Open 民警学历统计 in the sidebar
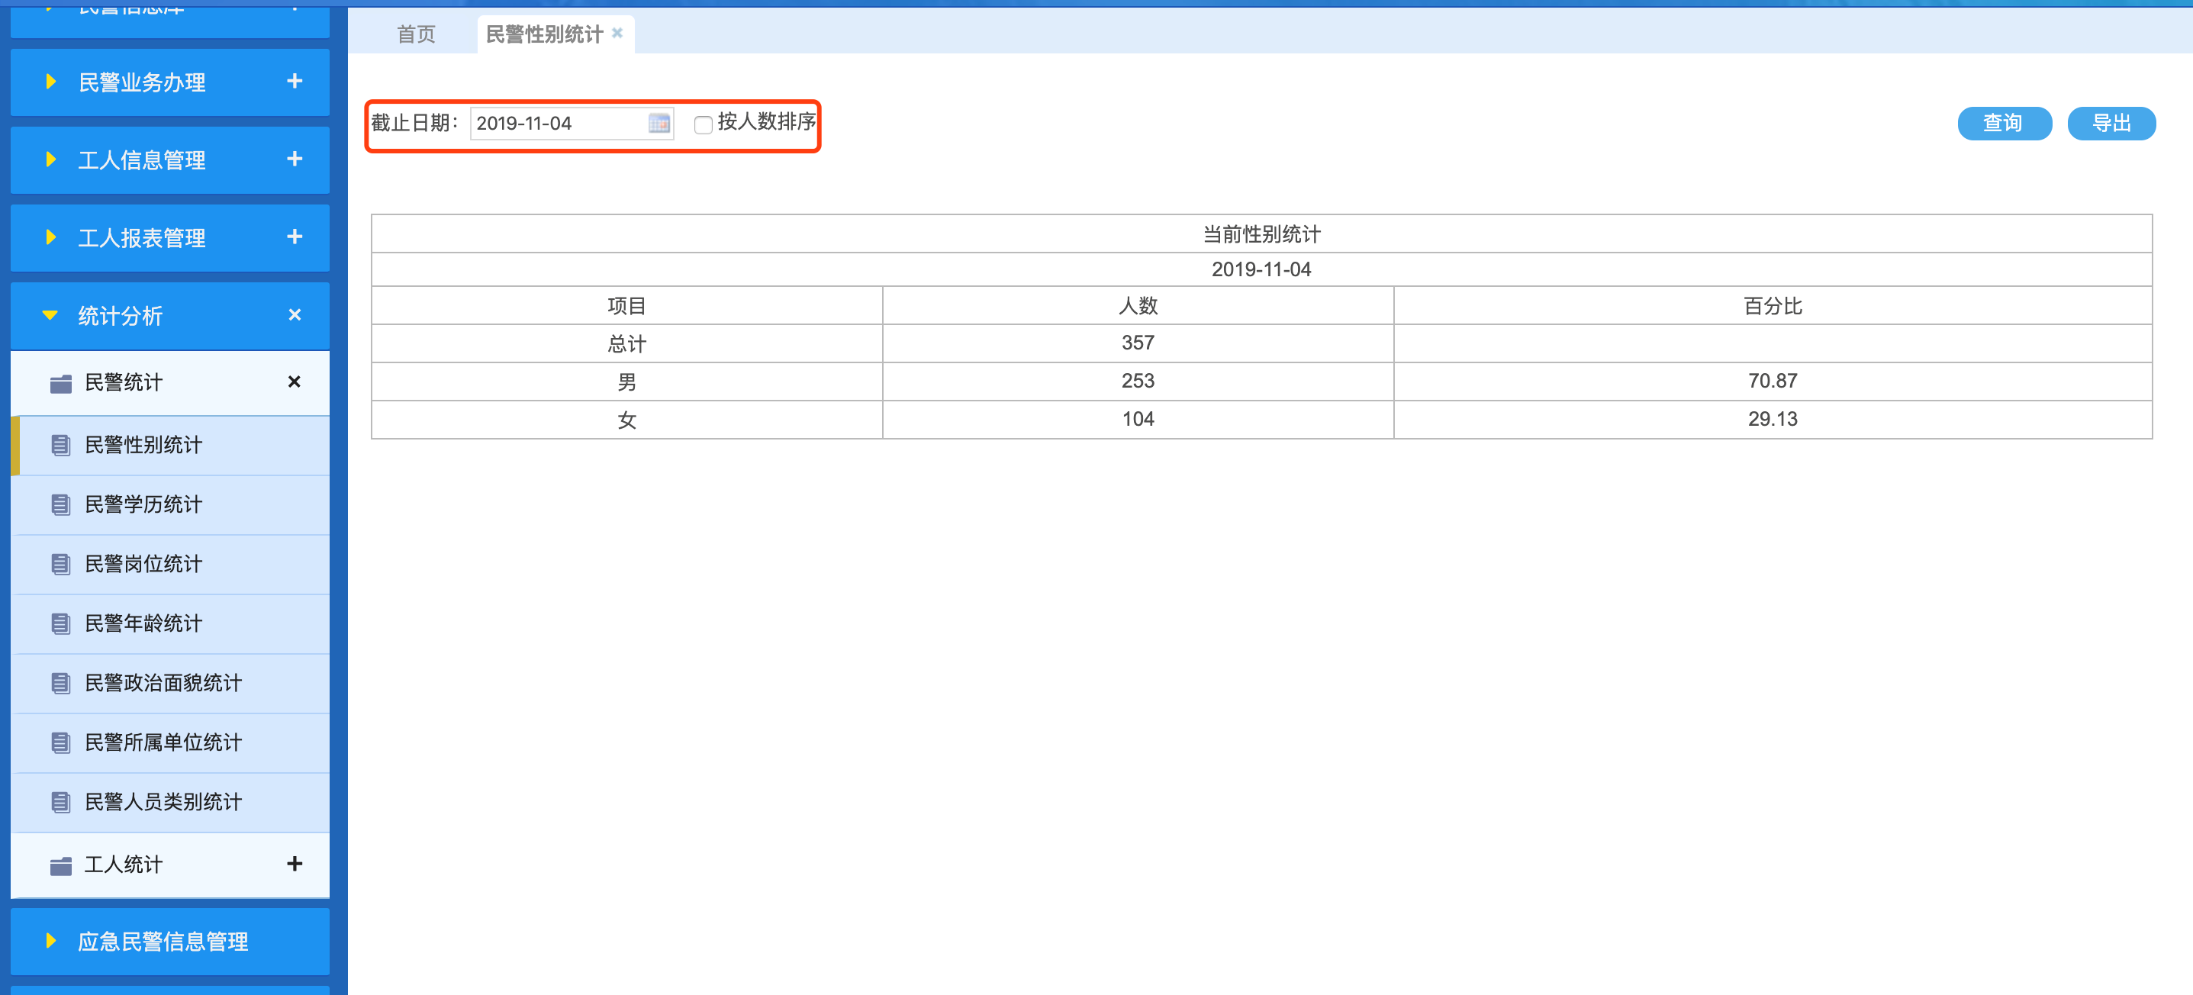The image size is (2193, 995). 170,504
